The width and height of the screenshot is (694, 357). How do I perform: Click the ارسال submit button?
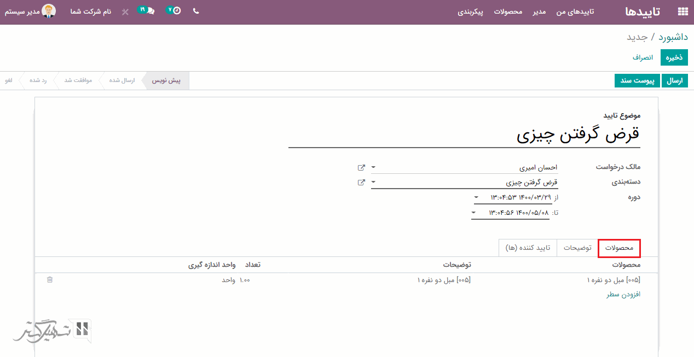coord(675,81)
